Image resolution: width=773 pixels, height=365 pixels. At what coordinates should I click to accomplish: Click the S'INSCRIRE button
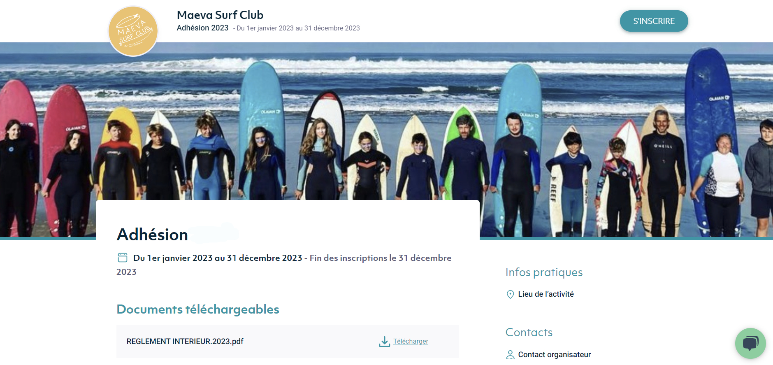click(x=654, y=21)
